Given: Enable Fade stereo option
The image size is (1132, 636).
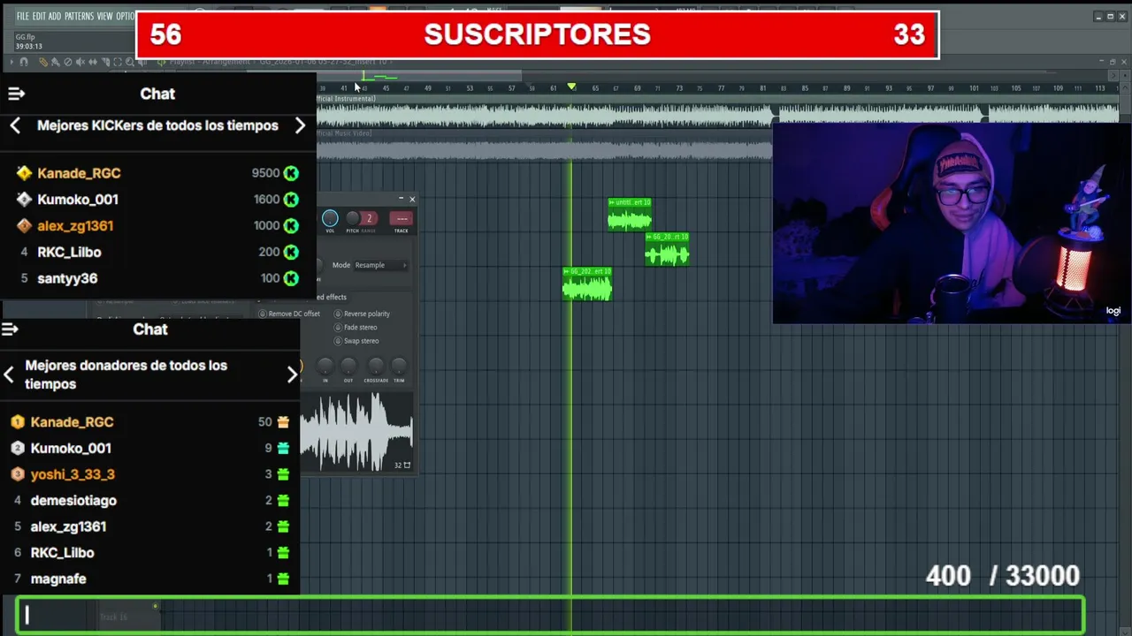Looking at the screenshot, I should click(x=356, y=327).
